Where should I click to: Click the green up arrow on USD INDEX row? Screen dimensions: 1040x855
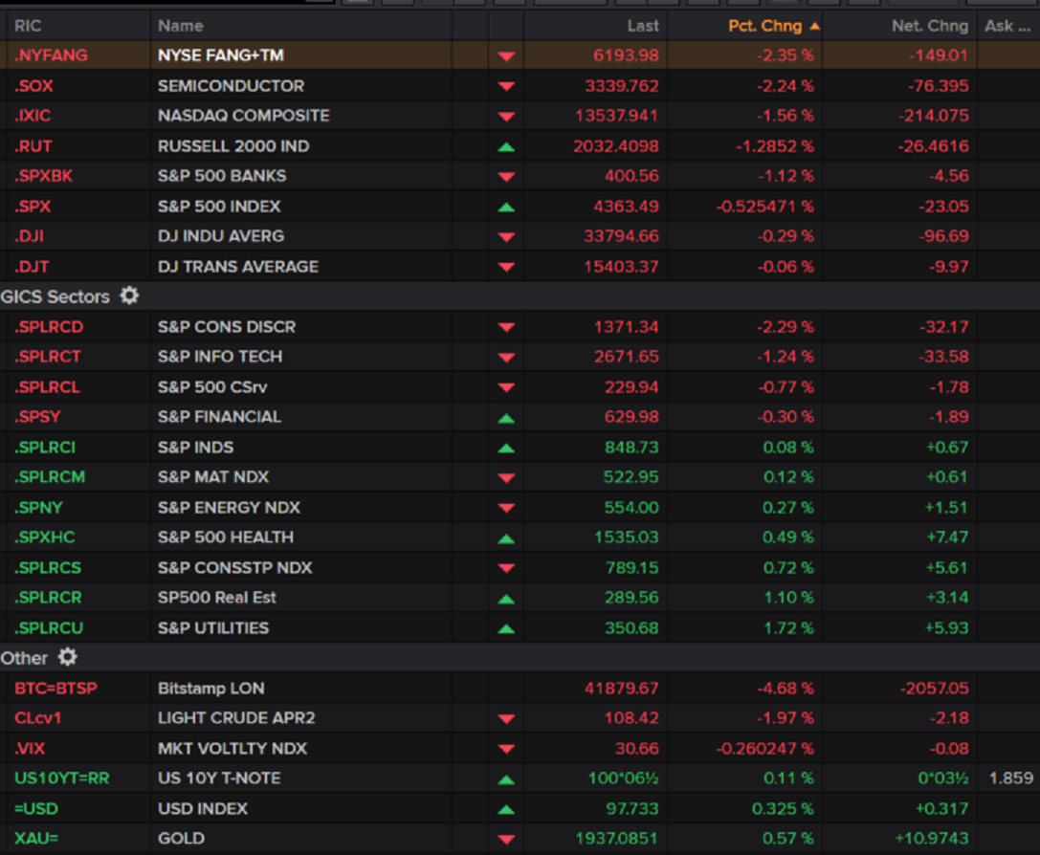[x=508, y=808]
